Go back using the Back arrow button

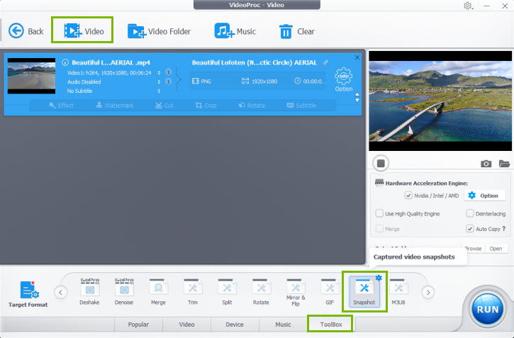[x=26, y=31]
